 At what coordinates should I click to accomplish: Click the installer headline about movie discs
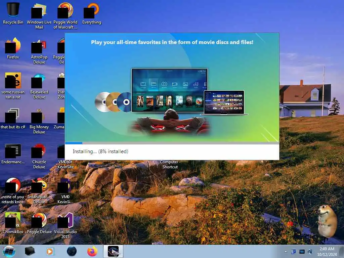(172, 42)
